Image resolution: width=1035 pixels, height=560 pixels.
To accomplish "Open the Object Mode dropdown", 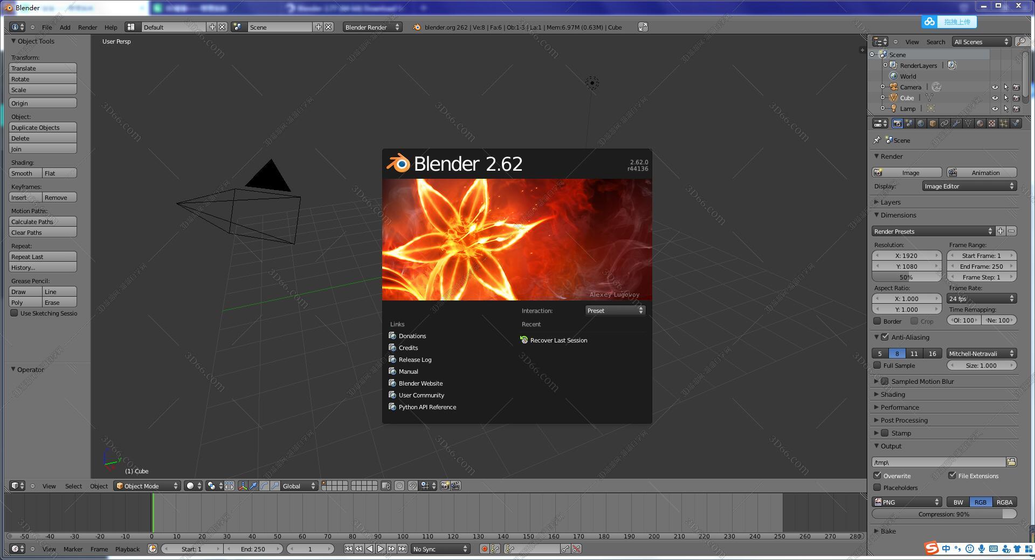I will click(147, 486).
